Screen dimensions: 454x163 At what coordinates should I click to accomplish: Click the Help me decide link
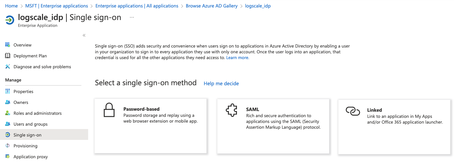pos(221,84)
